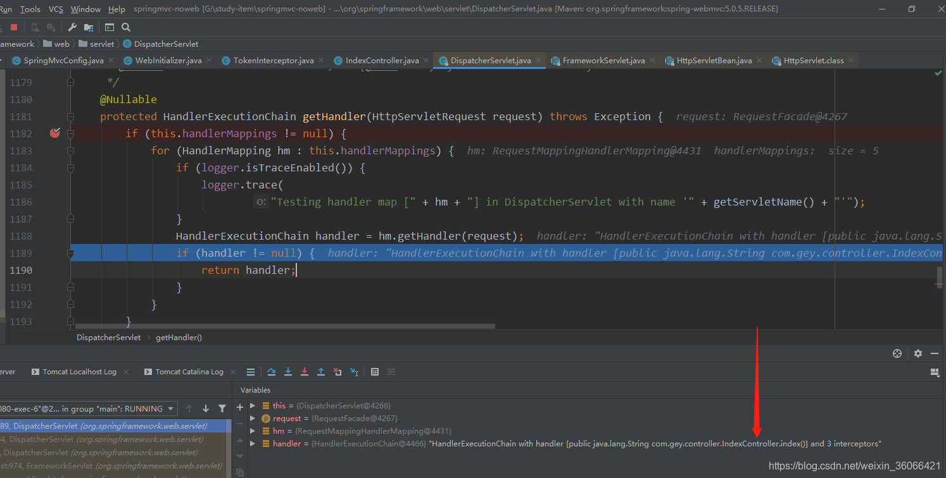Collapse the fold marker at line 1184
The image size is (946, 478).
71,168
